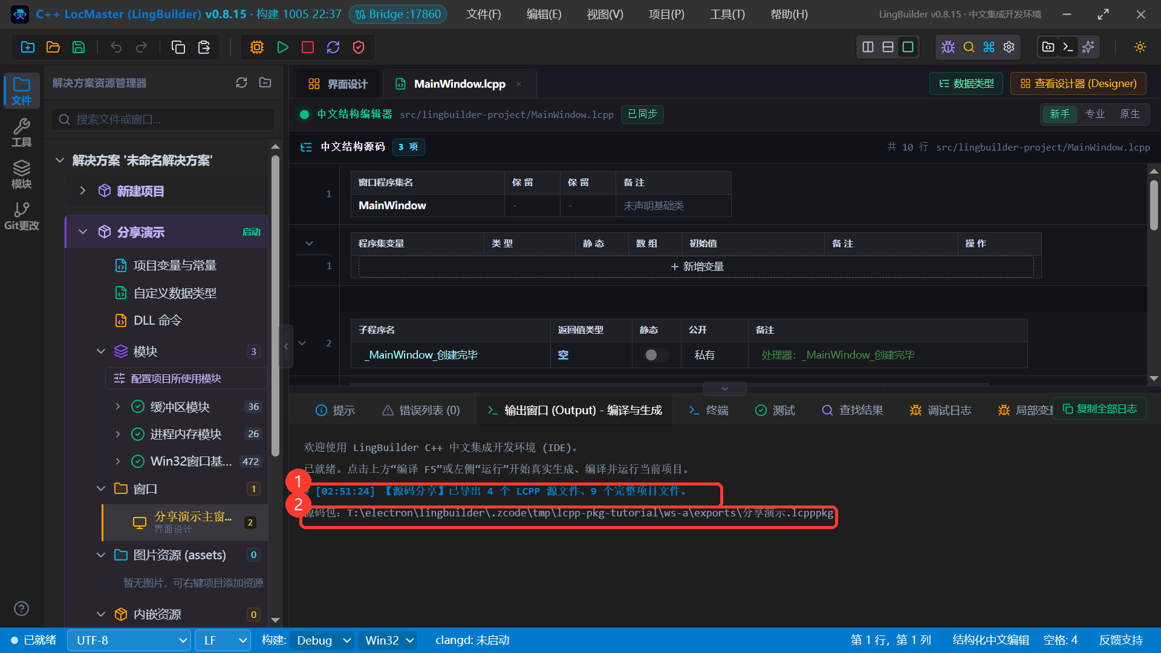Stop execution with red square icon
The width and height of the screenshot is (1161, 653).
(308, 47)
